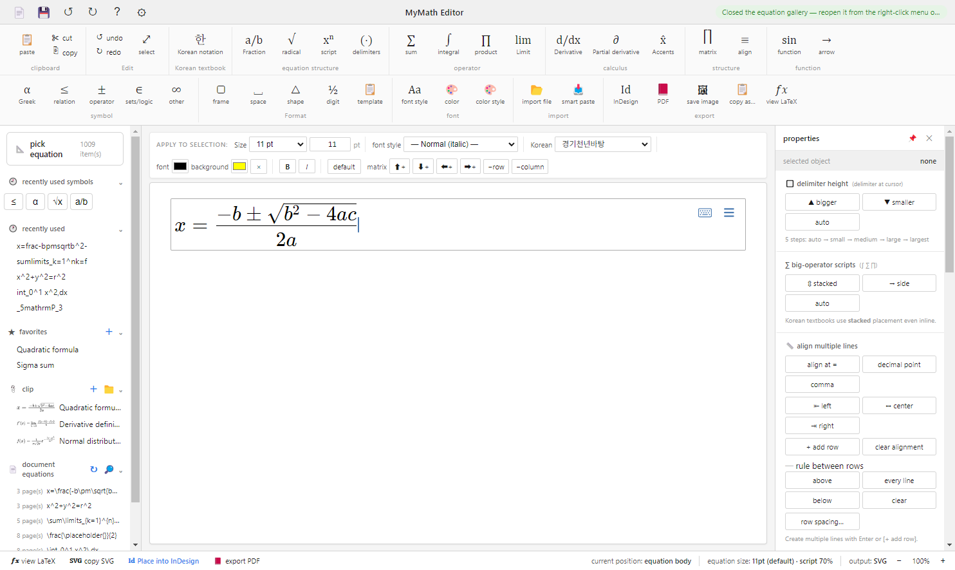Image resolution: width=955 pixels, height=570 pixels.
Task: Pin the properties panel
Action: click(x=913, y=138)
